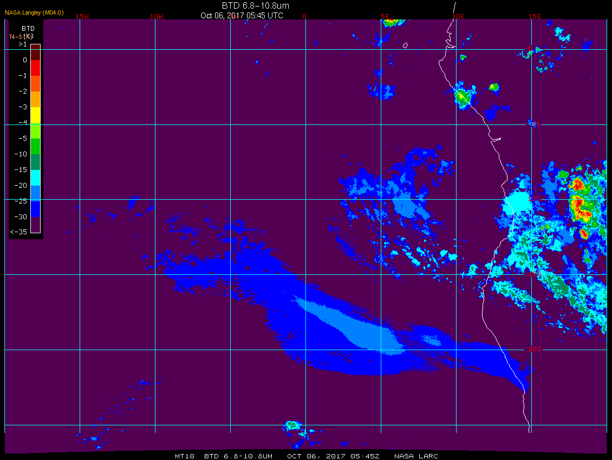Pick the dark maroon >1 legend swatch
The width and height of the screenshot is (612, 460).
coord(36,52)
